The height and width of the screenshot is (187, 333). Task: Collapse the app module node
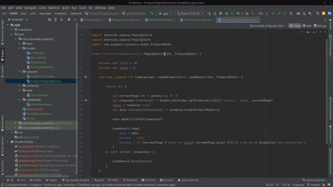tap(8, 25)
